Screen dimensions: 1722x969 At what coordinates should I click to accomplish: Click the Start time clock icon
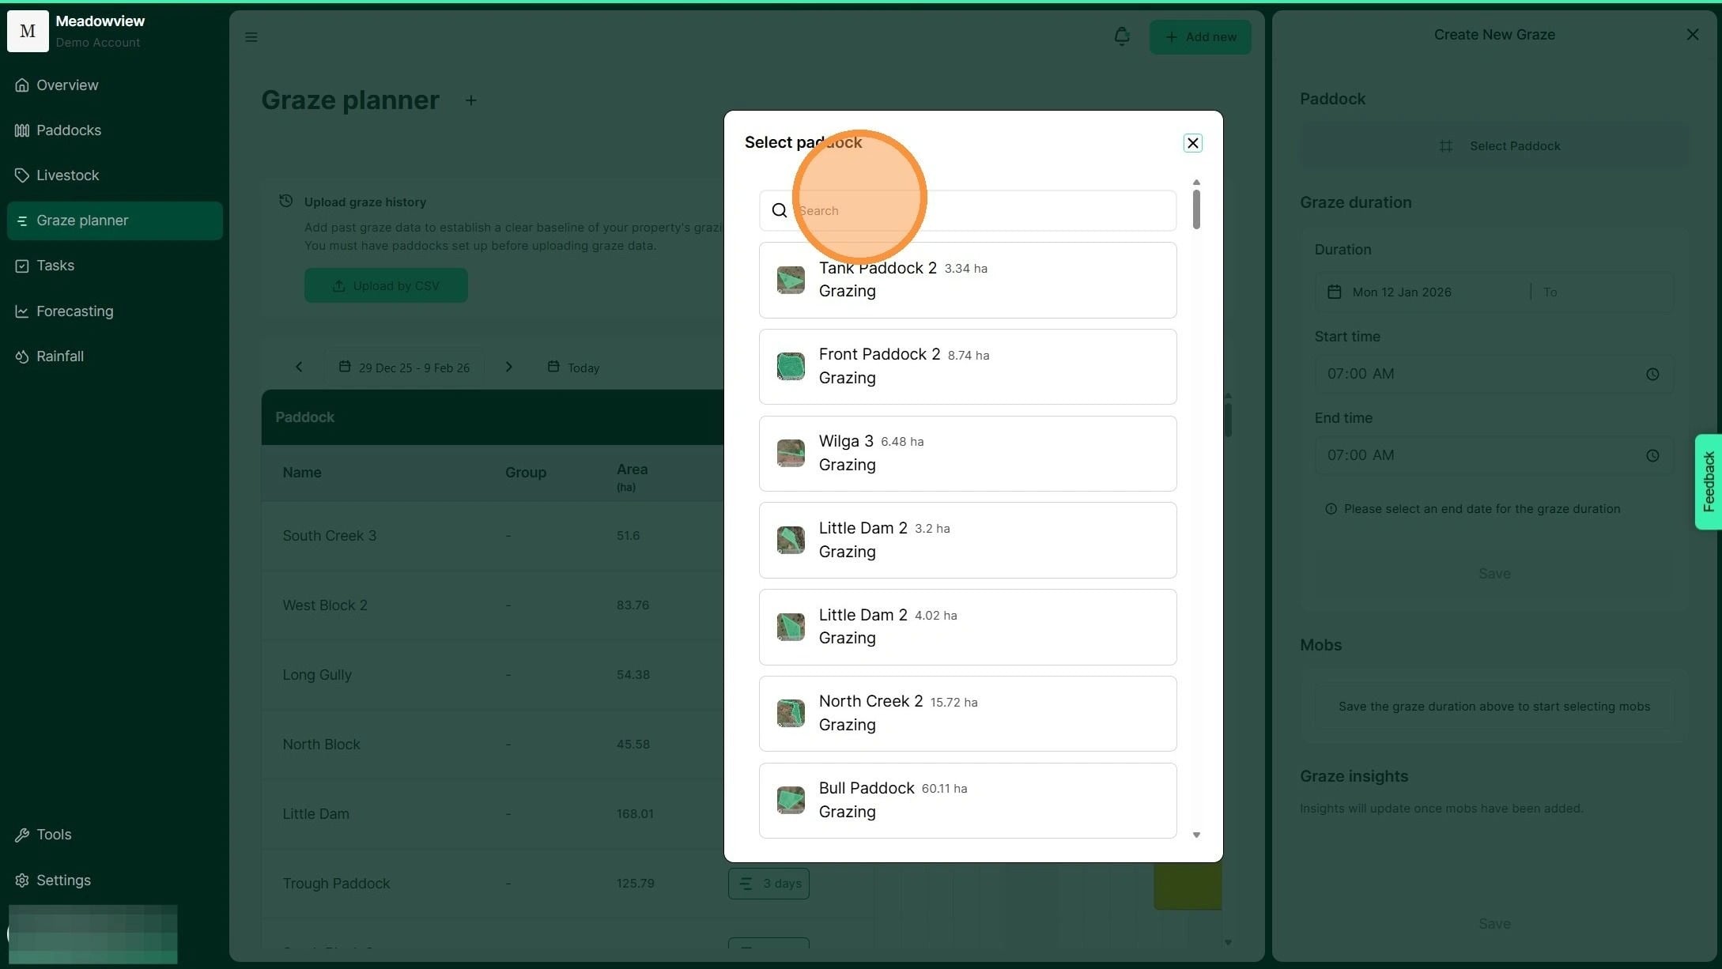(1652, 375)
